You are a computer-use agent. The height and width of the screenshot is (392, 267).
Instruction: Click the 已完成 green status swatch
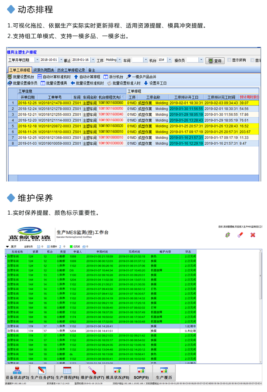71,247
